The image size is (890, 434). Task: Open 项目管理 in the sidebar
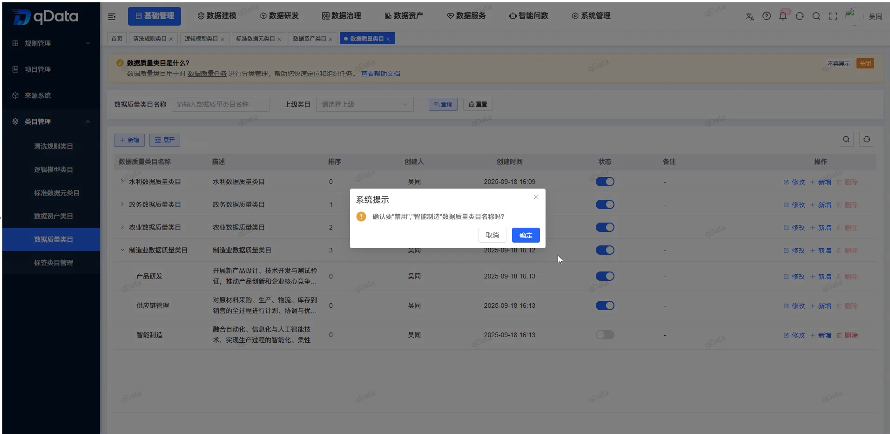(x=51, y=69)
